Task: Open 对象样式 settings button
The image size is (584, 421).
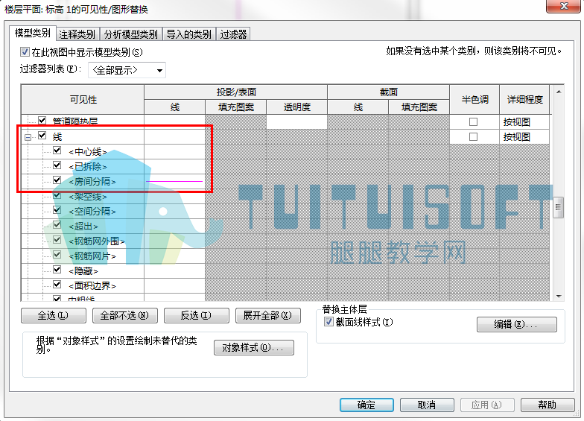Action: [x=253, y=347]
